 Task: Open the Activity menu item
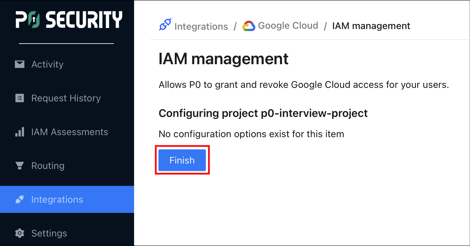pos(47,64)
